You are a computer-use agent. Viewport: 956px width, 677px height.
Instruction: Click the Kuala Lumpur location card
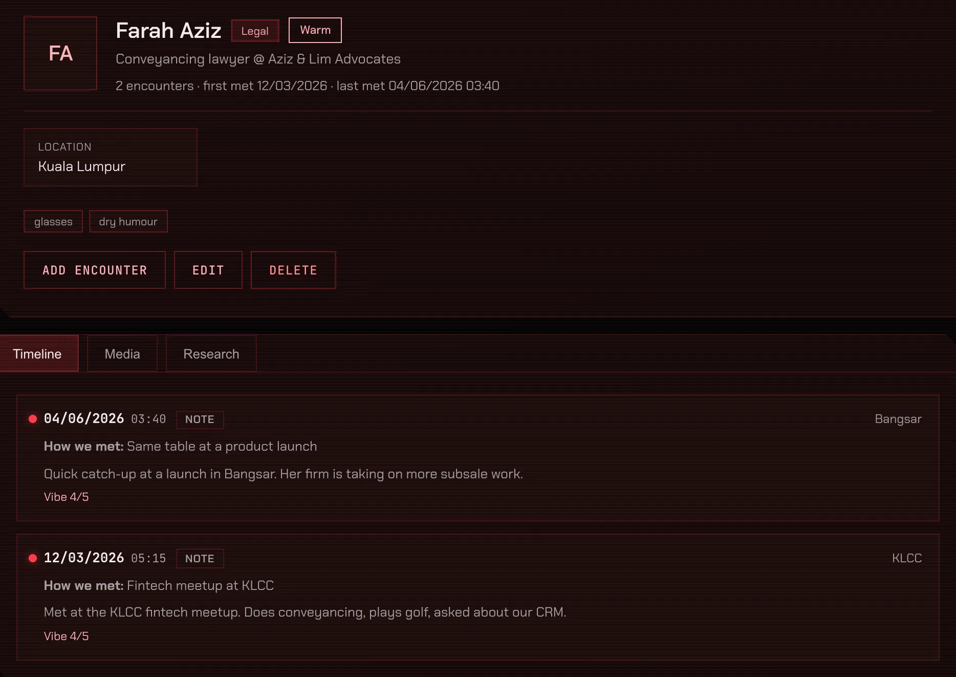[111, 157]
